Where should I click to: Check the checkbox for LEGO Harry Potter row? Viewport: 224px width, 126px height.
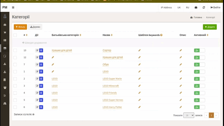(15, 107)
